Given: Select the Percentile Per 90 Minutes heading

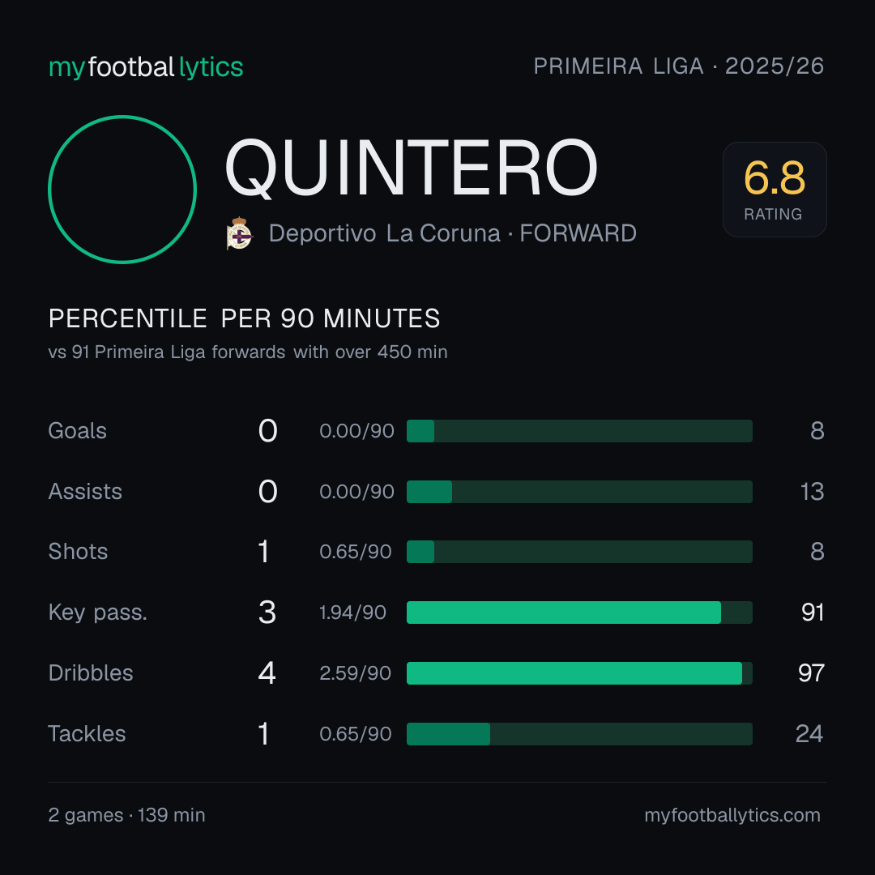Looking at the screenshot, I should click(x=245, y=318).
